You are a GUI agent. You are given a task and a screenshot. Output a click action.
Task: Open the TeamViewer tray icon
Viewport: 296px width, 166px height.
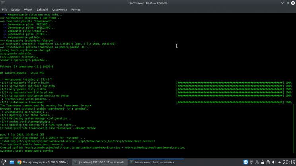(x=245, y=162)
